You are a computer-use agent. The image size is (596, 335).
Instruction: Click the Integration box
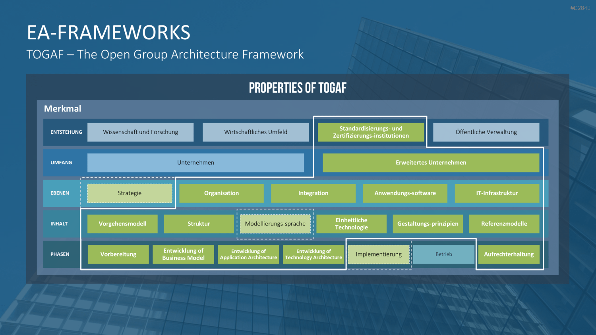[313, 193]
